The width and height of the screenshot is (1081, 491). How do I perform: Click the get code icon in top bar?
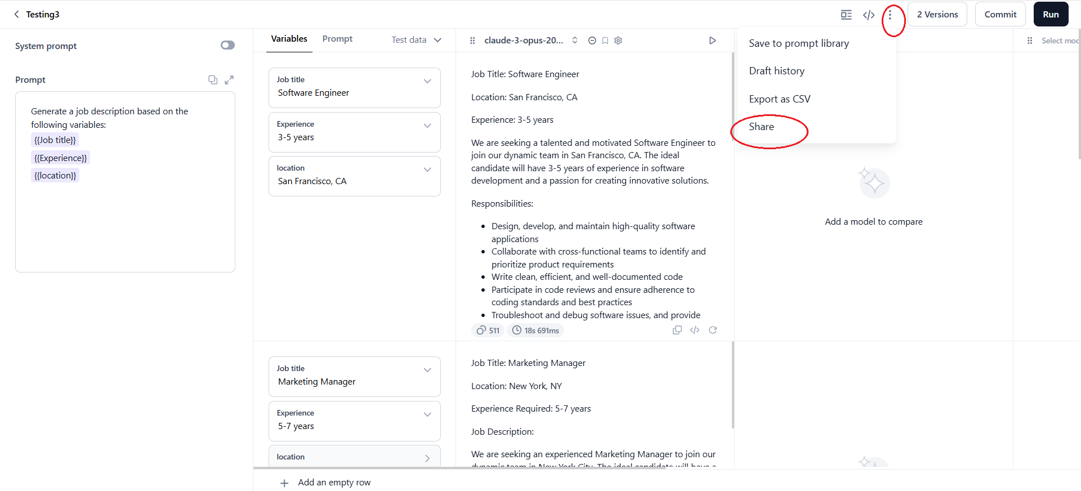[869, 15]
